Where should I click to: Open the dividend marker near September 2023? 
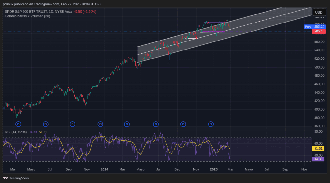click(x=73, y=124)
